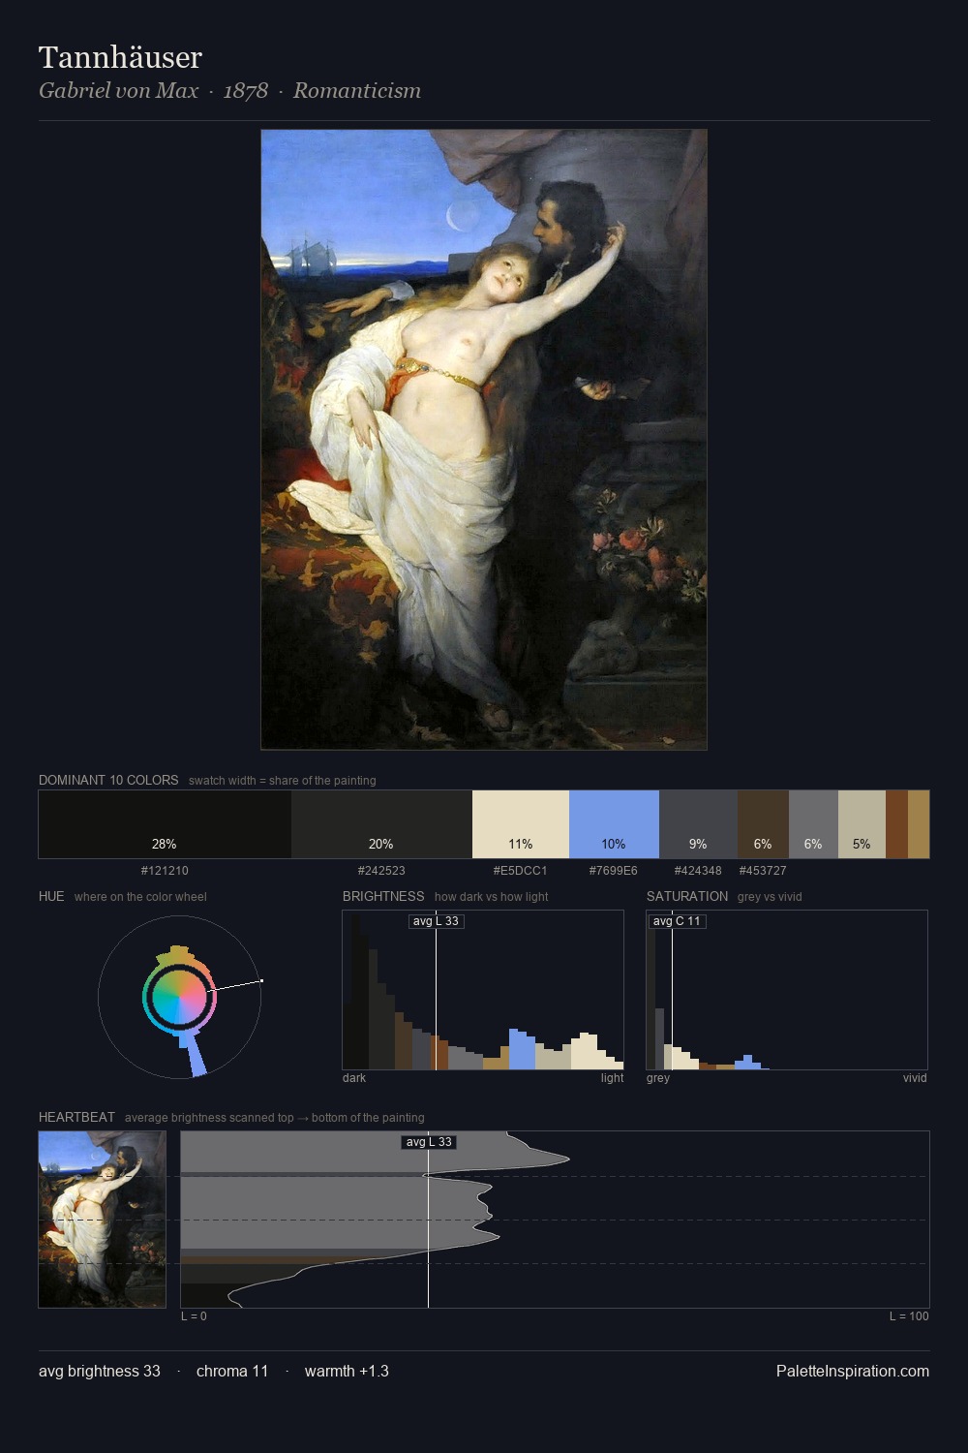Image resolution: width=968 pixels, height=1453 pixels.
Task: Click the 'SATURATION' section heading
Action: point(687,896)
